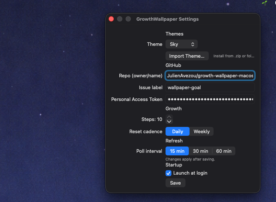Save the GrowthWallpaper settings
The image size is (276, 202).
(175, 183)
